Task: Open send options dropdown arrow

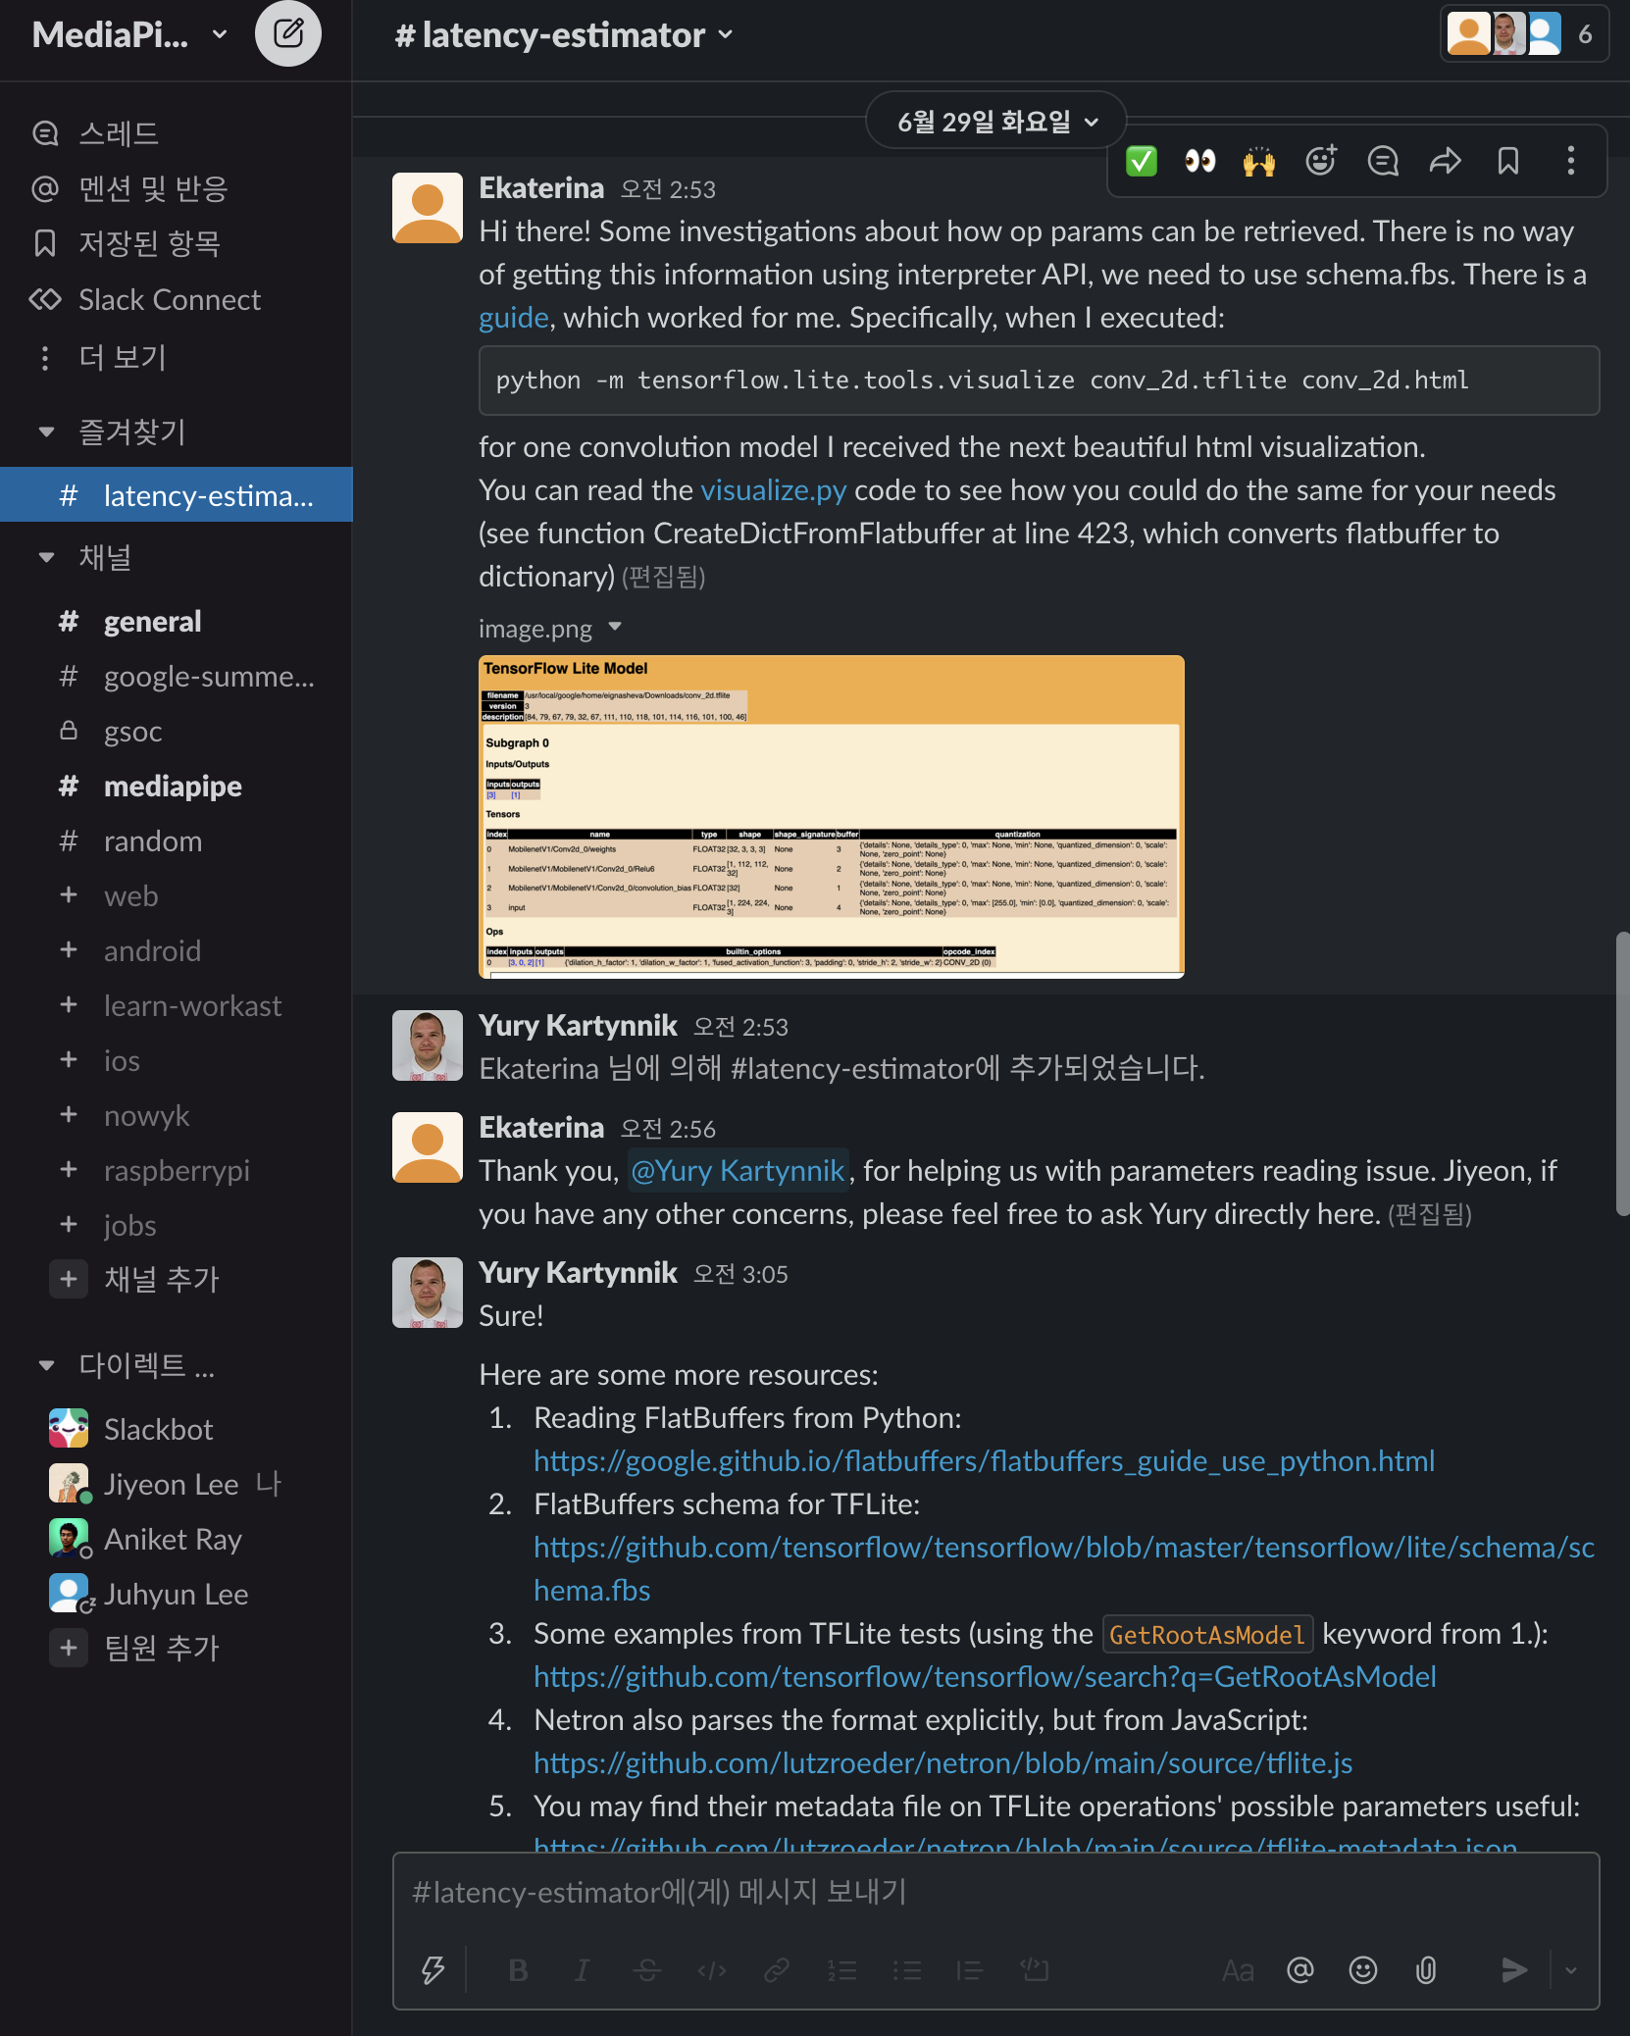Action: (1571, 1970)
